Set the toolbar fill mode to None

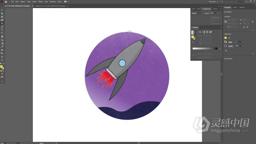(x=3, y=71)
